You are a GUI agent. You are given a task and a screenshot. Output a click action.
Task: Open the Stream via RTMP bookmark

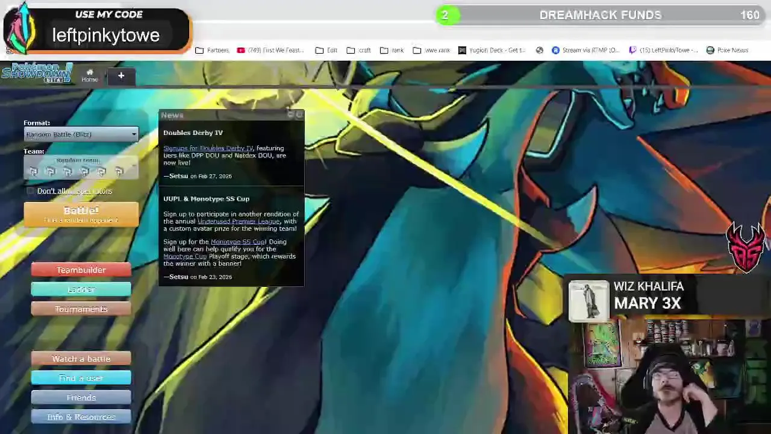[585, 50]
